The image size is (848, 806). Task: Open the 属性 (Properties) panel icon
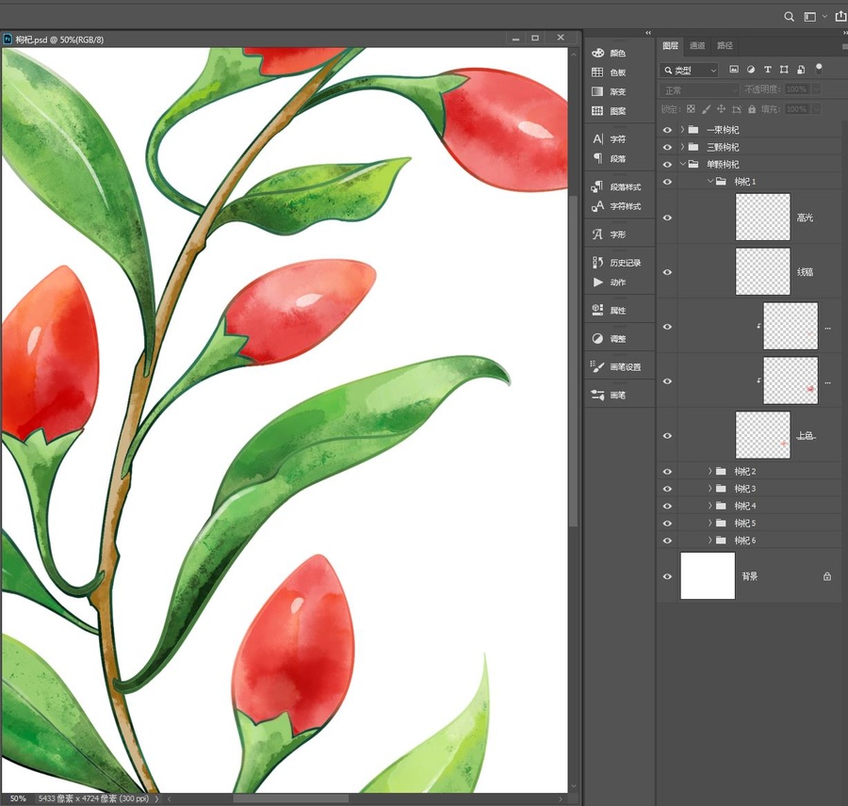click(597, 310)
